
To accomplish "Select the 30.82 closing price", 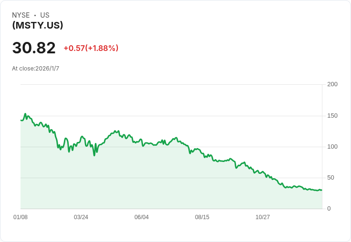I will point(34,48).
